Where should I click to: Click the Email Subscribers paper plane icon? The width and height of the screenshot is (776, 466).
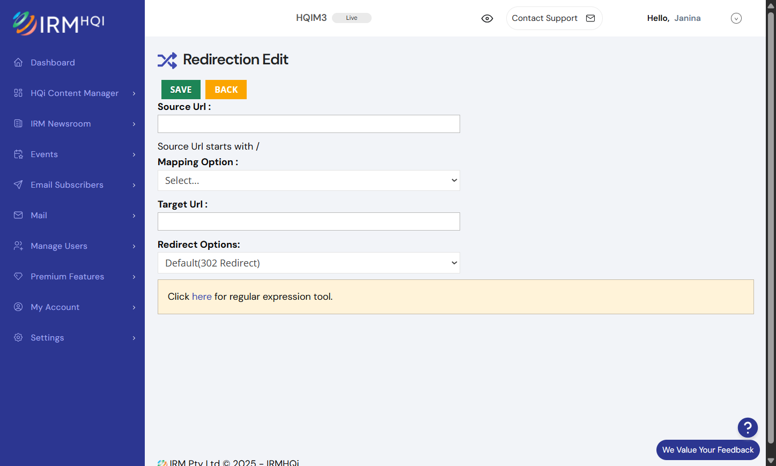(x=18, y=184)
